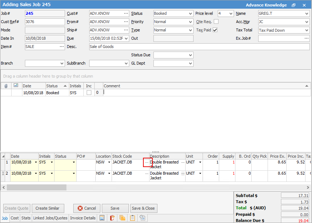
Task: Open the Item# SALE lookup ellipsis
Action: point(61,47)
